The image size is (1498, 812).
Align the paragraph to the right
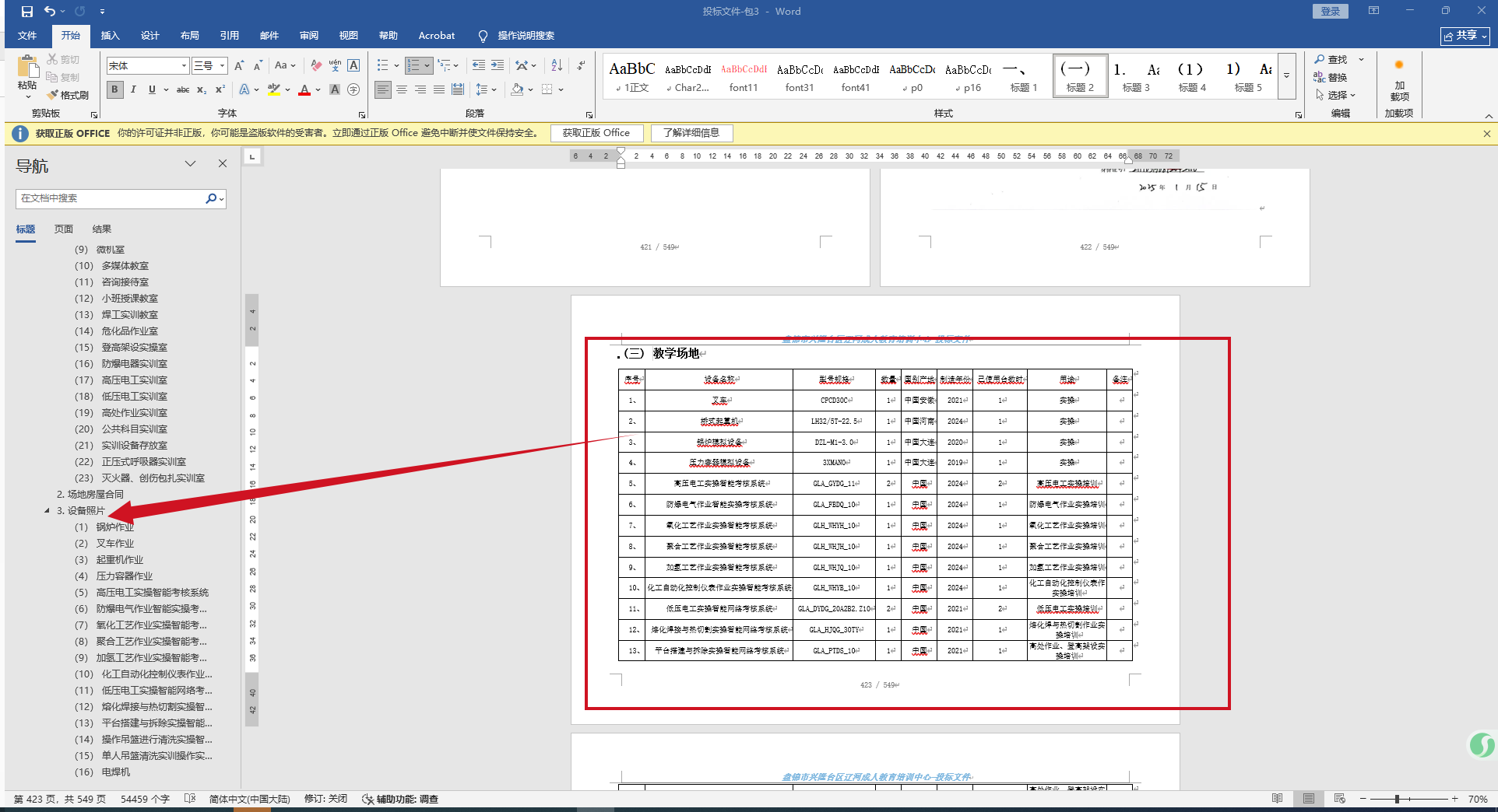click(x=420, y=89)
